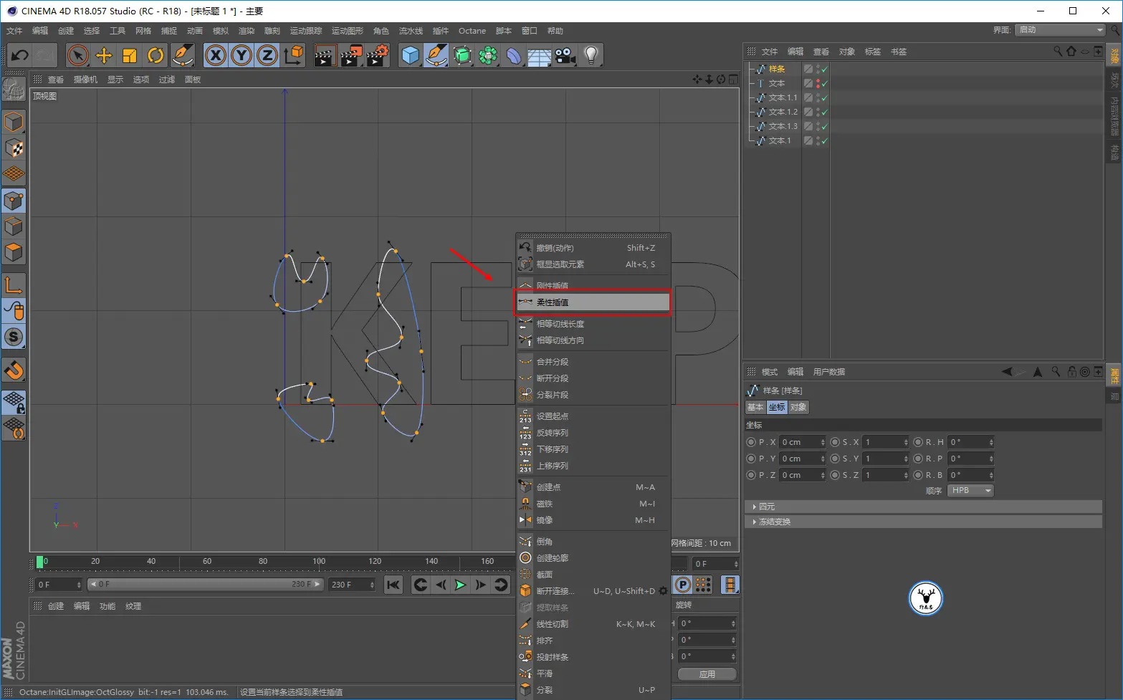Click the Undo arrow icon
Image resolution: width=1123 pixels, height=700 pixels.
[x=20, y=55]
